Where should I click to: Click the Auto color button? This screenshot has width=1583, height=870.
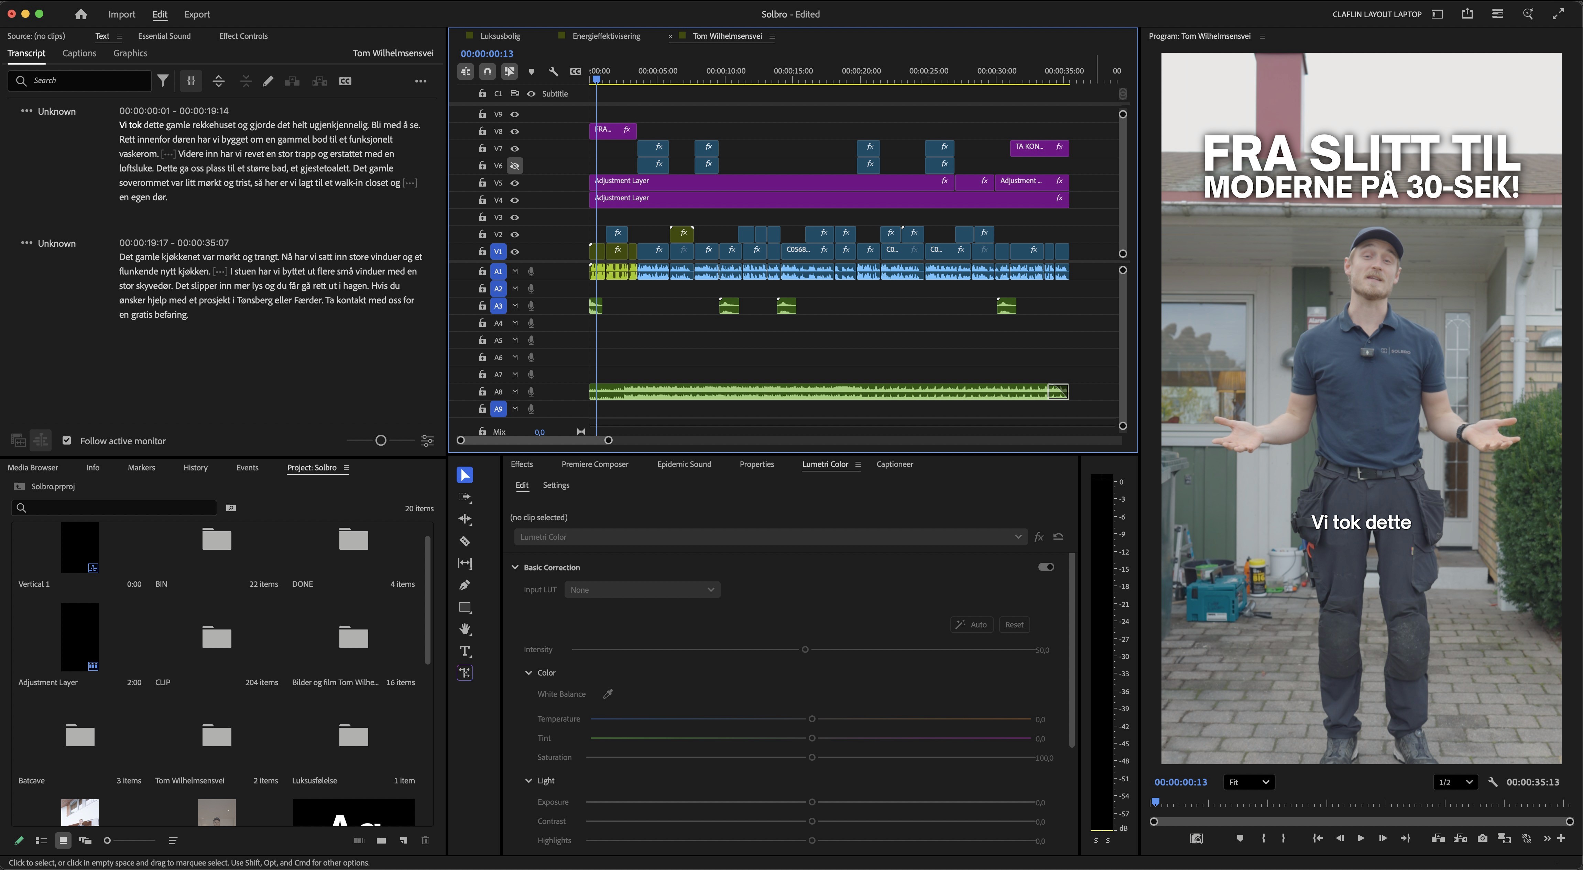972,624
